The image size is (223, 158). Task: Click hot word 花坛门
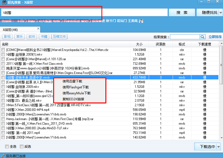122,21
